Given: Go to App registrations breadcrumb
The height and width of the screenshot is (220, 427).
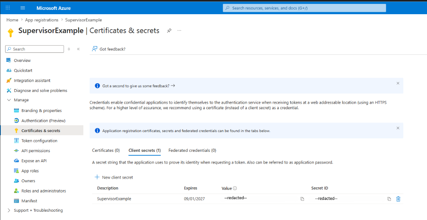Looking at the screenshot, I should [41, 20].
